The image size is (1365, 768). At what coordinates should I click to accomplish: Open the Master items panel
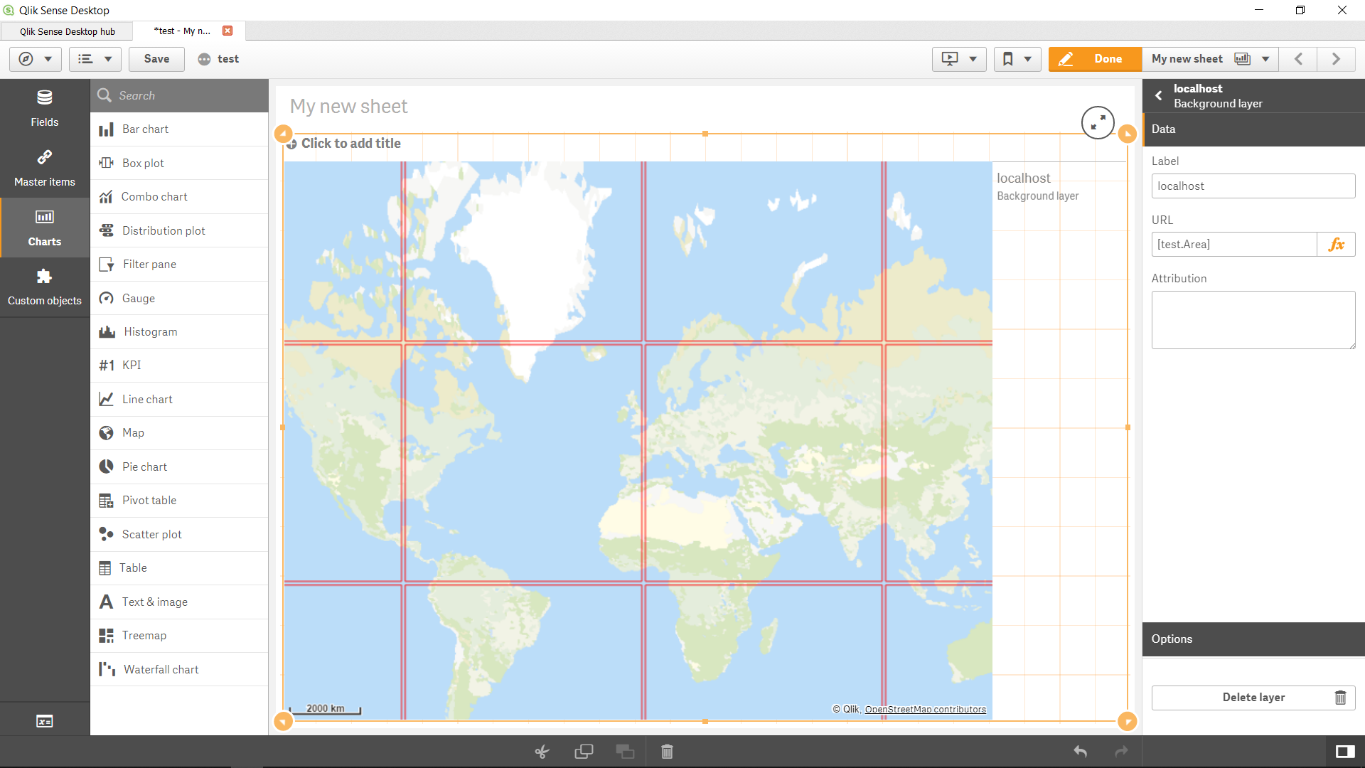pos(44,168)
